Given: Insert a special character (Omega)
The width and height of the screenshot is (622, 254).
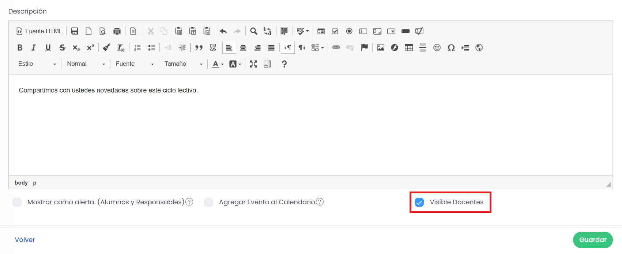Looking at the screenshot, I should (451, 48).
